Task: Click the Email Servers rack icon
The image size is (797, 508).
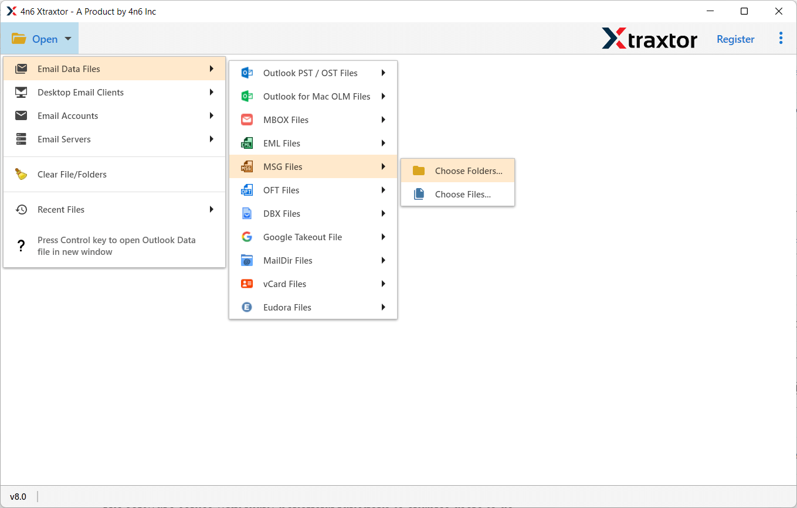Action: (x=21, y=139)
